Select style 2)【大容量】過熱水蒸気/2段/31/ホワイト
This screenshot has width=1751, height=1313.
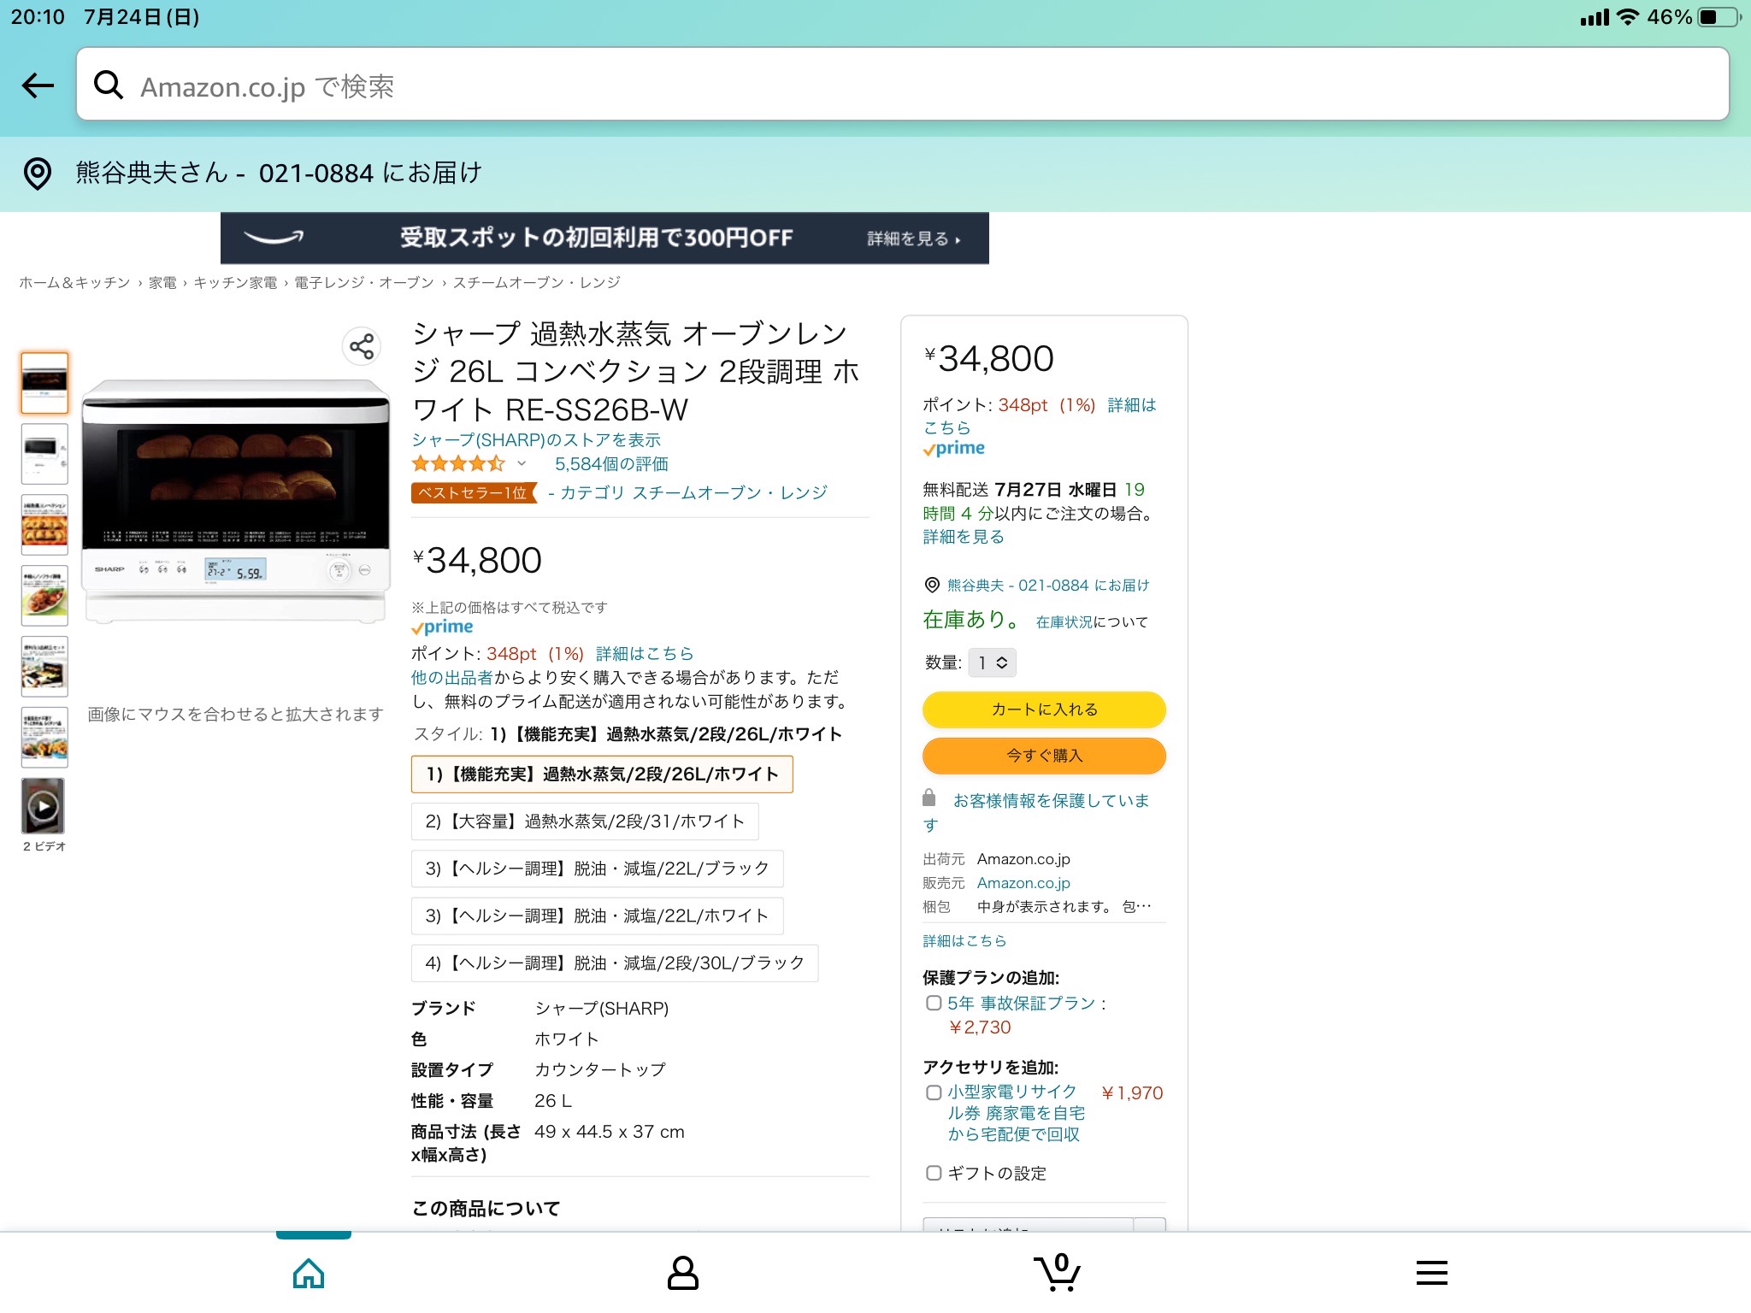click(x=585, y=821)
